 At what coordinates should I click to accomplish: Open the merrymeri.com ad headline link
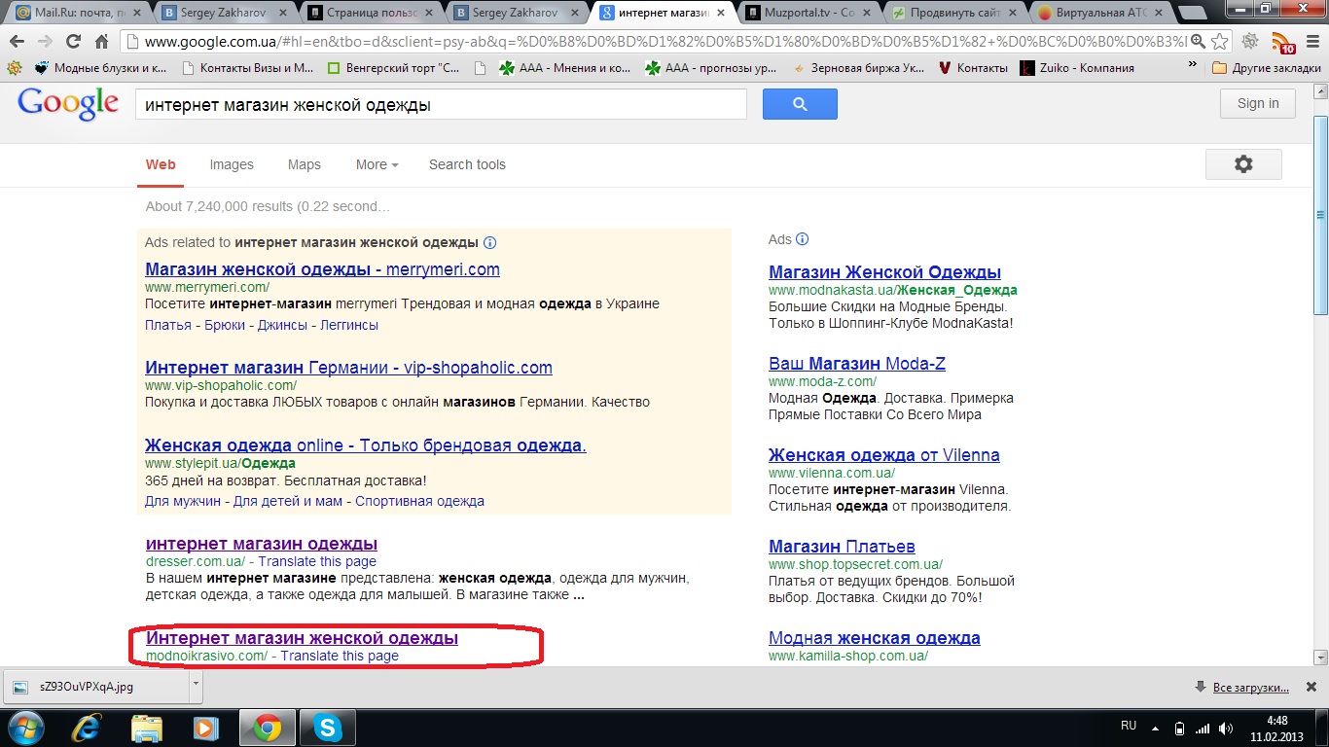click(x=322, y=269)
